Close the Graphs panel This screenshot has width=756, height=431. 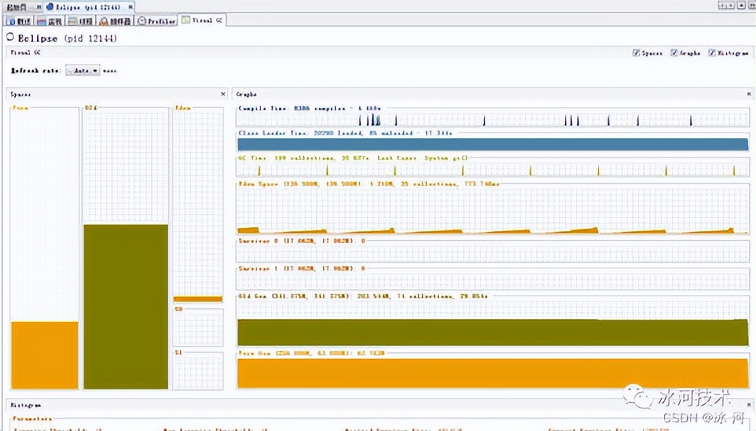pos(748,94)
